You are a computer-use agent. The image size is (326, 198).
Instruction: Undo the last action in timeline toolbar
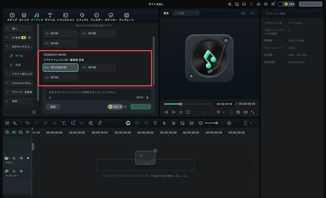[27, 123]
